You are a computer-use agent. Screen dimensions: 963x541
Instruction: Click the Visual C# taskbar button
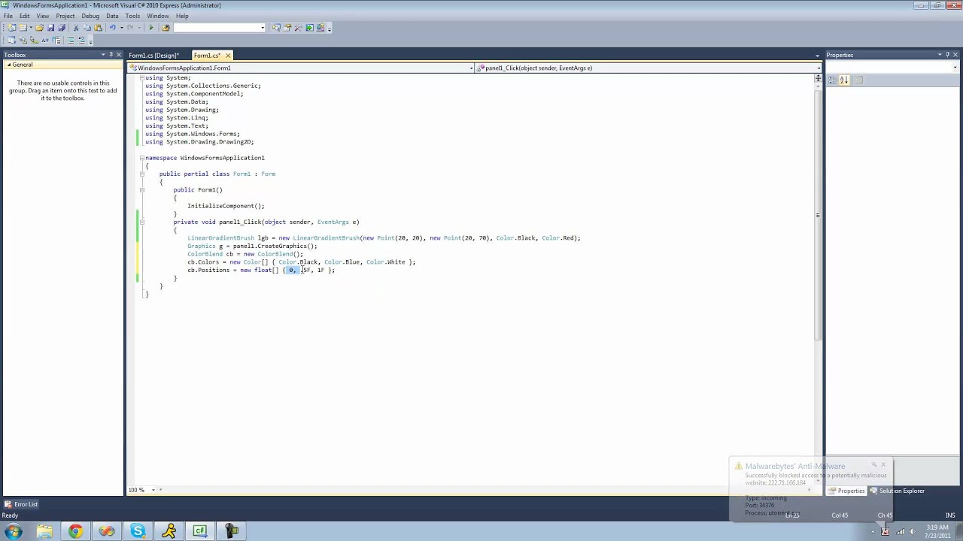[x=200, y=531]
